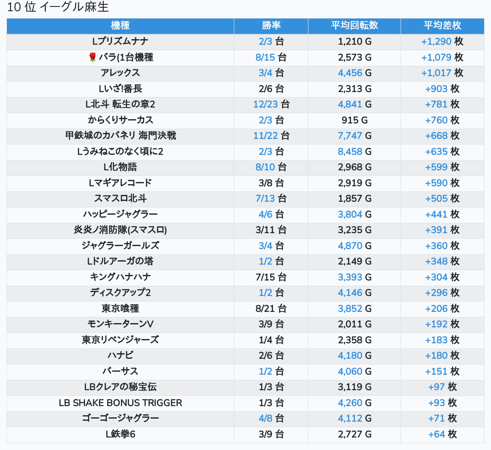Click 4,870 spins for ジャグラーガールズ
The width and height of the screenshot is (491, 450).
tap(350, 246)
